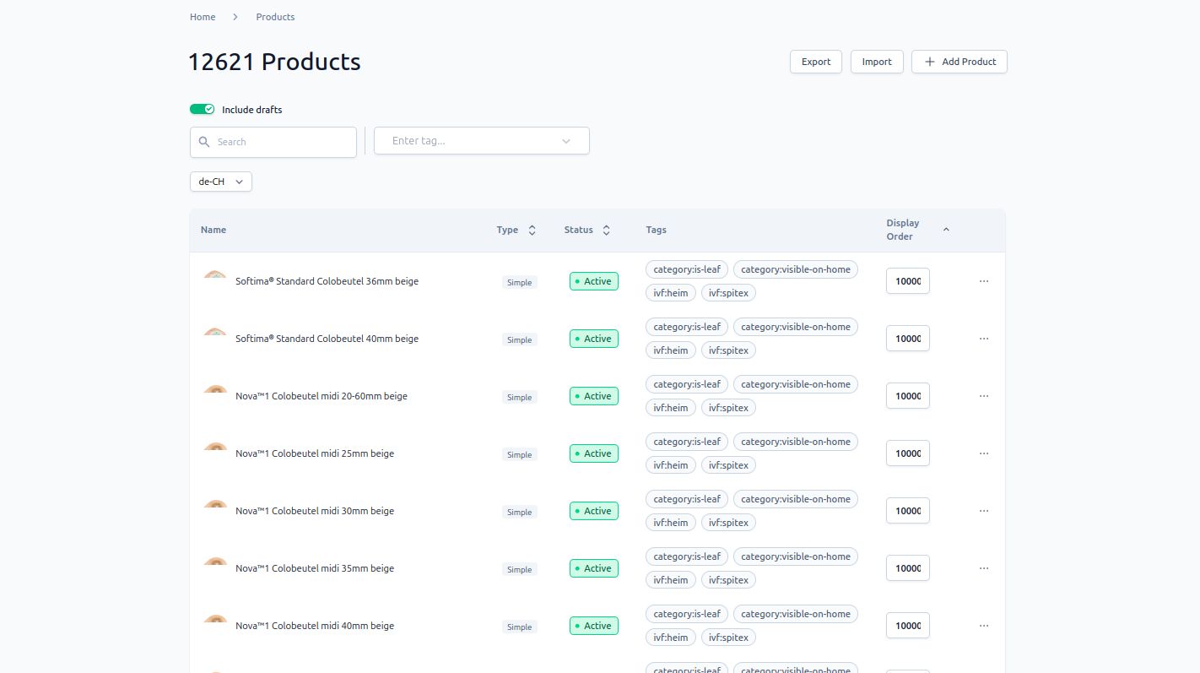This screenshot has height=673, width=1200.
Task: Open more options for Nova 1 midi 35mm
Action: click(984, 568)
